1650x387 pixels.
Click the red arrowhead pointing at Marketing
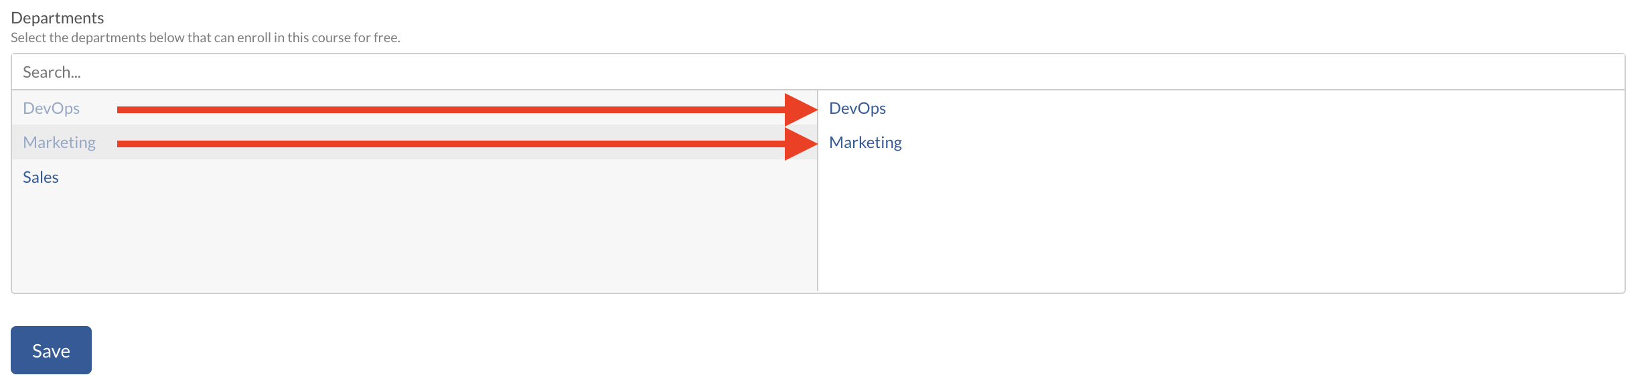[800, 143]
